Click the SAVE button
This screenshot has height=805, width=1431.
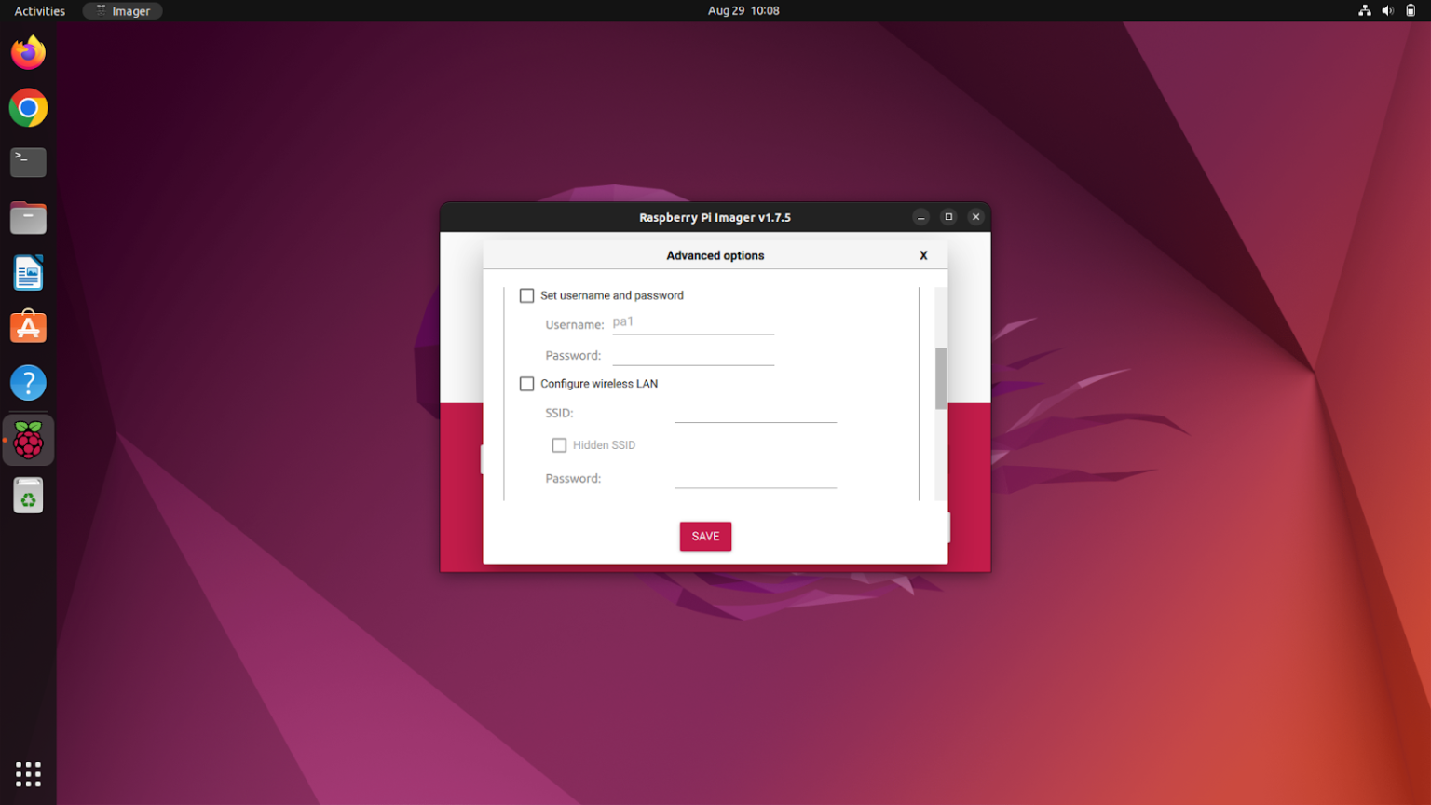coord(705,537)
